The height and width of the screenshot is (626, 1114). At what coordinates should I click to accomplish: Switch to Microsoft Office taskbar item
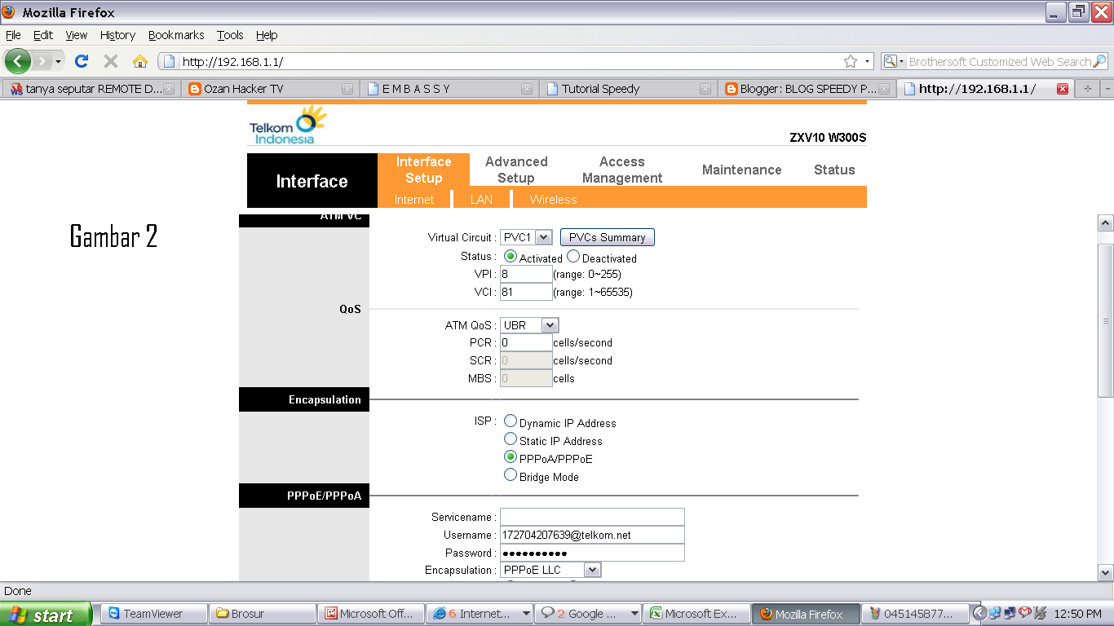[371, 614]
